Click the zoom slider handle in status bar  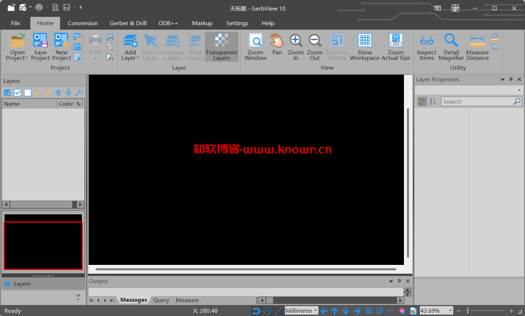tap(468, 311)
